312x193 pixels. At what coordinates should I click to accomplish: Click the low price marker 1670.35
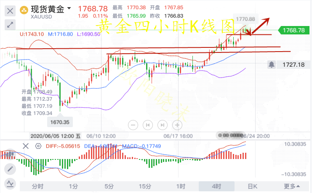60,122
